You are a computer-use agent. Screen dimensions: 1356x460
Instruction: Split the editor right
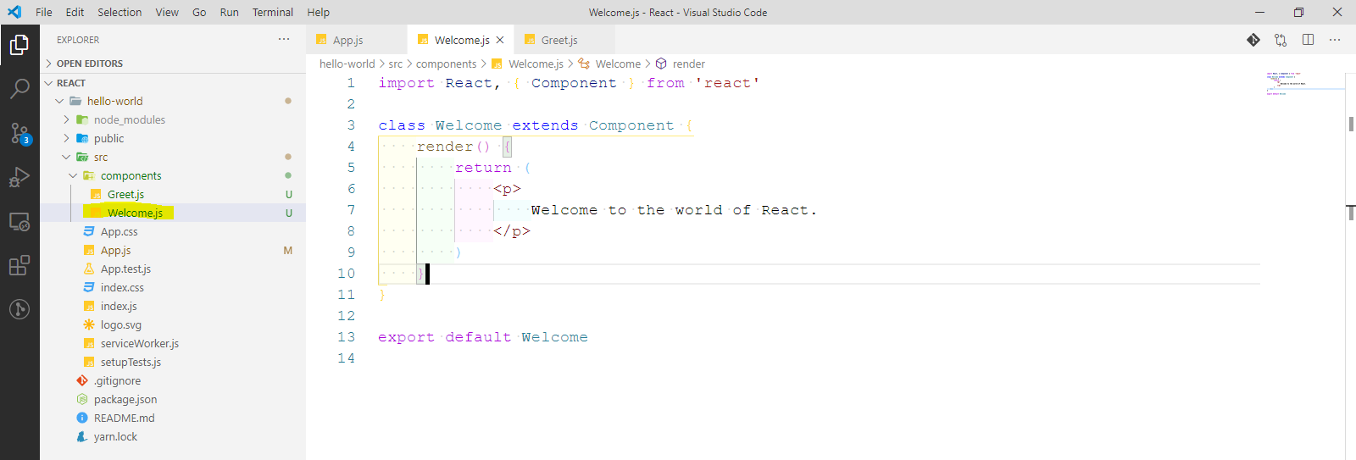click(x=1308, y=40)
